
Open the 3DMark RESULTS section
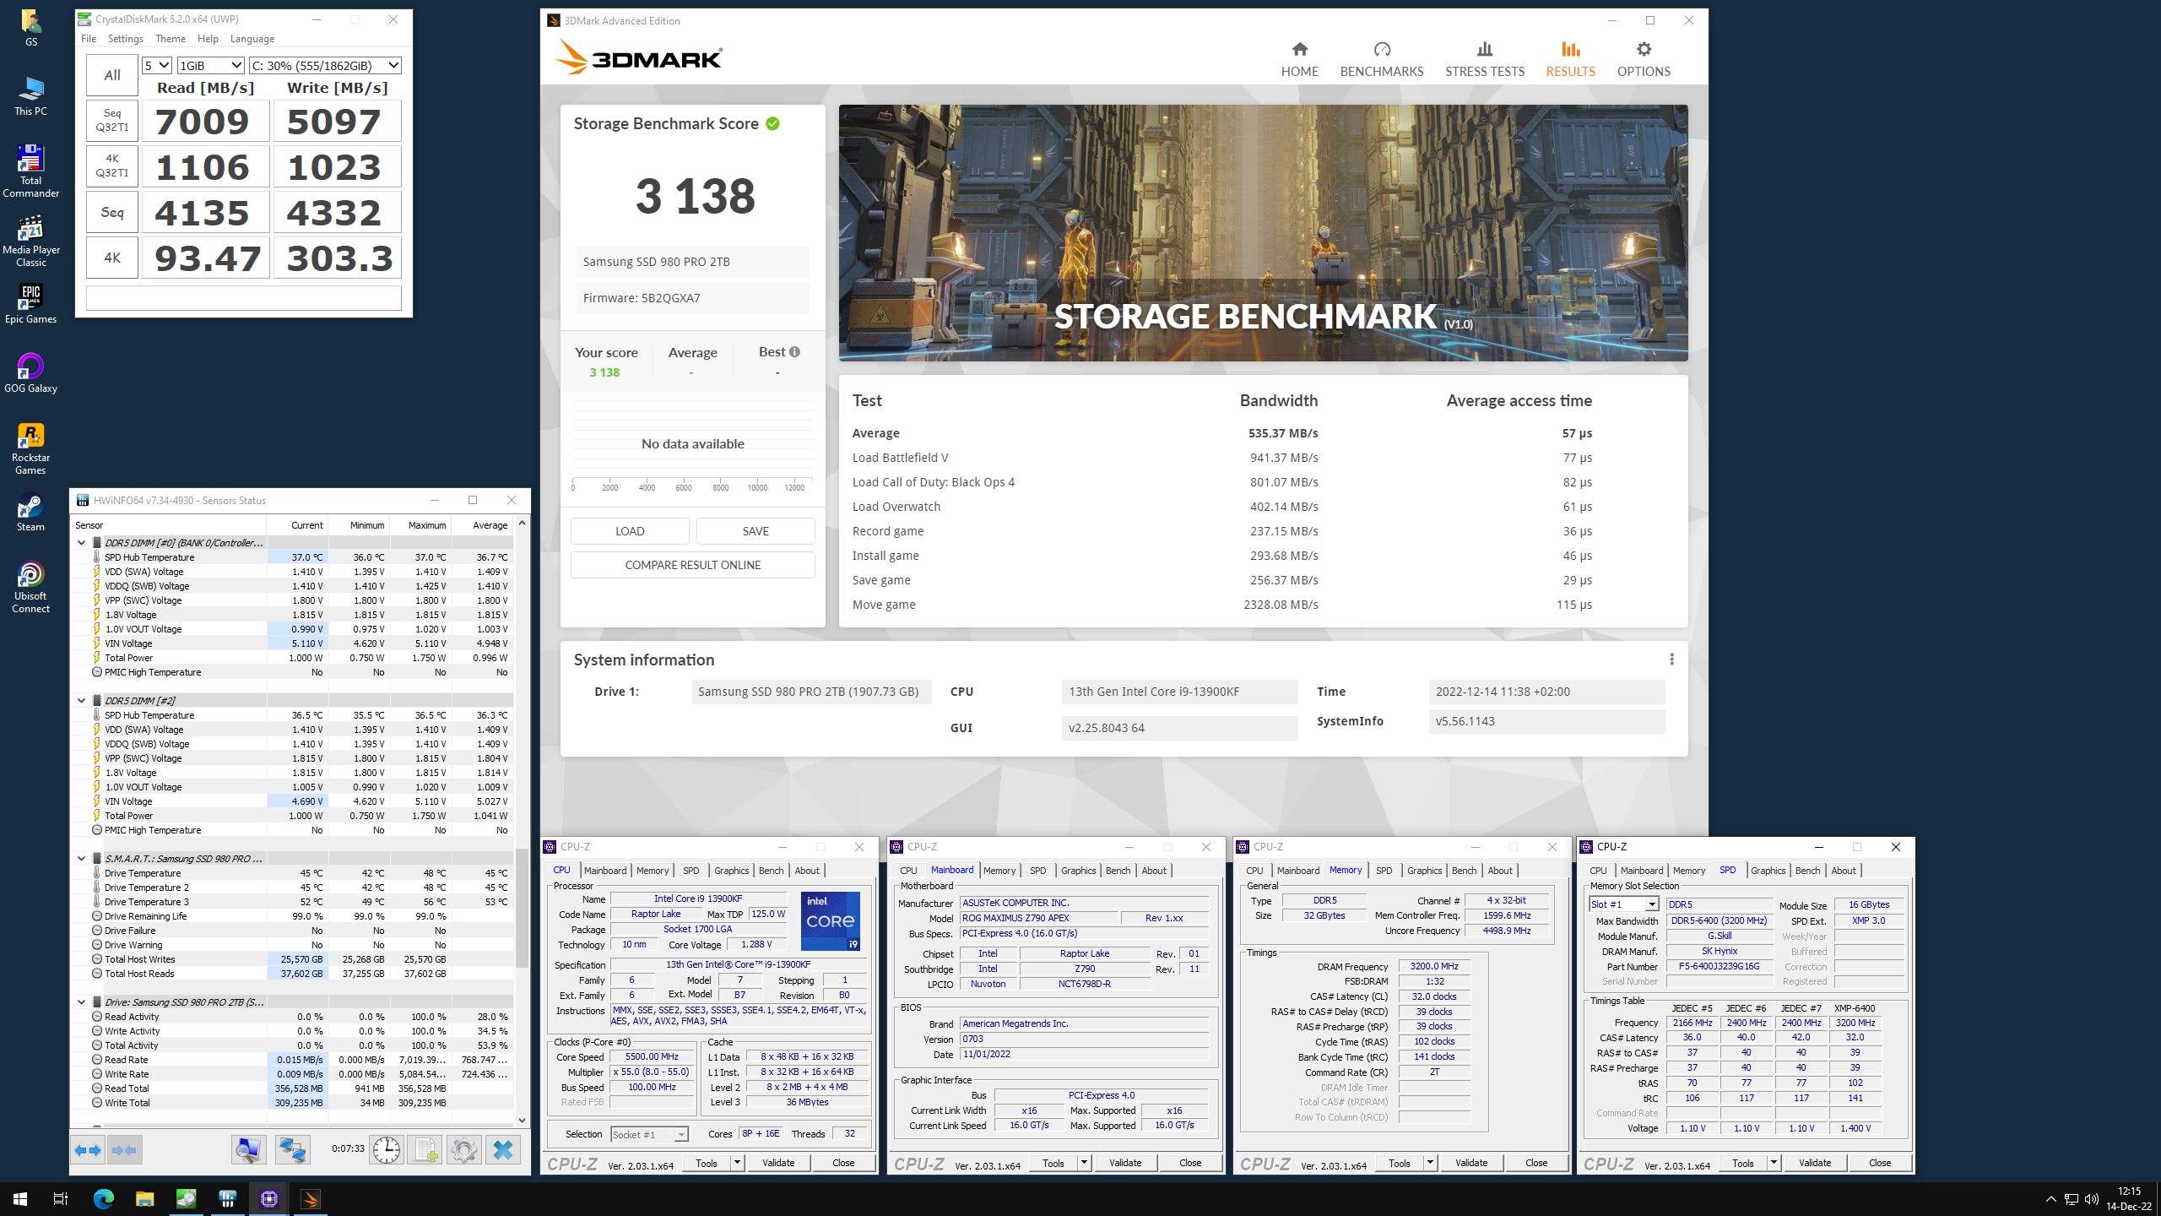1570,60
